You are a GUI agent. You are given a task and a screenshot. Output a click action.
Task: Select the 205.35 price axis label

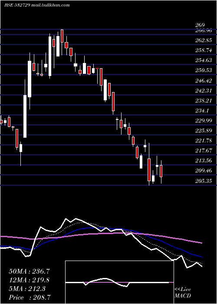204,181
